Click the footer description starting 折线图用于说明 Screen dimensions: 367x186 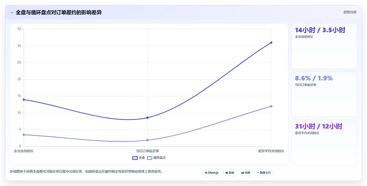tap(87, 172)
